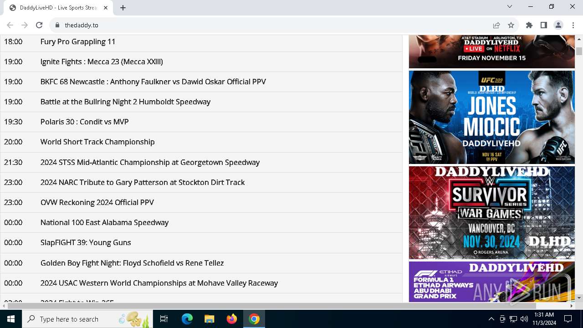Click the 20:00 time cell
Image resolution: width=583 pixels, height=328 pixels.
(13, 142)
